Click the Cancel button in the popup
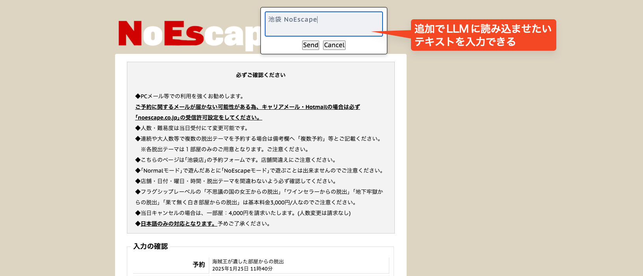 tap(334, 45)
